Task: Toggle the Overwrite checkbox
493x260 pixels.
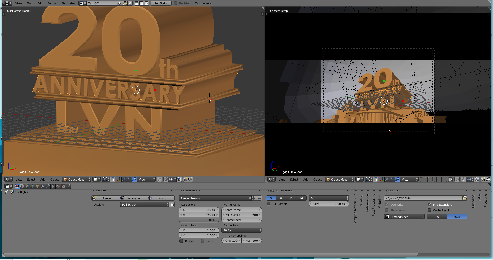Action: pyautogui.click(x=387, y=204)
